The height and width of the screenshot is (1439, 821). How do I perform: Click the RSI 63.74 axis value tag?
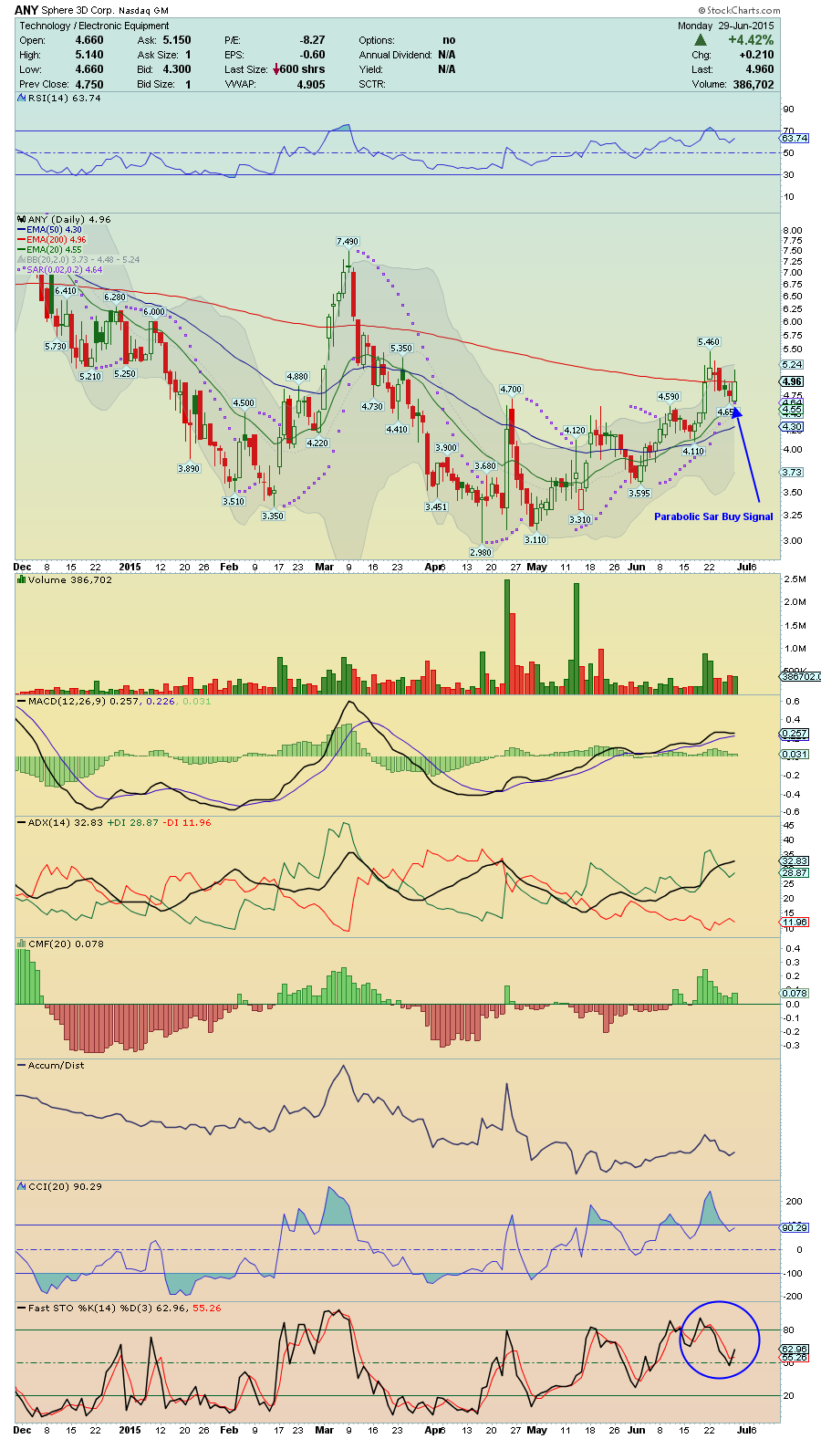(x=795, y=138)
